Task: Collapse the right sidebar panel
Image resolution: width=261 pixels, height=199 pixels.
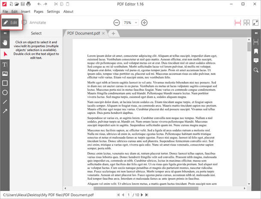Action: coord(256,33)
